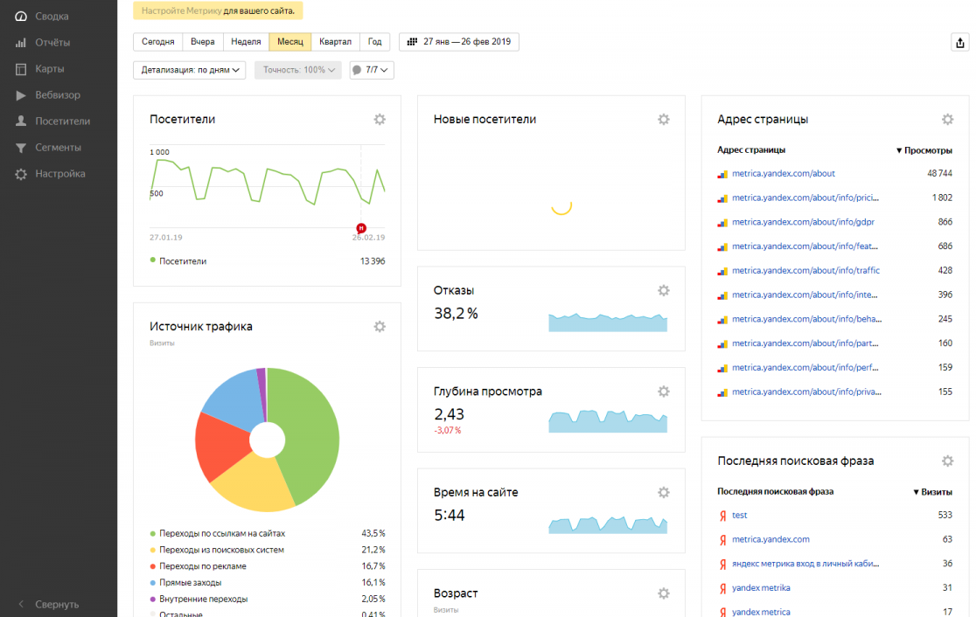Toggle the Переходы по ссылкам на сайтах legend dot

[153, 534]
